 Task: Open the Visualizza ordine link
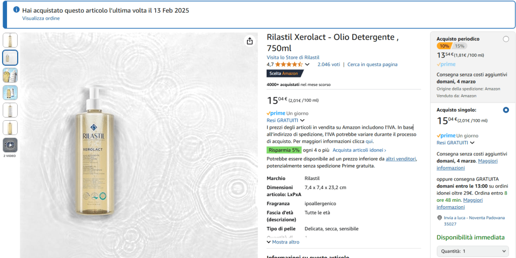(41, 19)
